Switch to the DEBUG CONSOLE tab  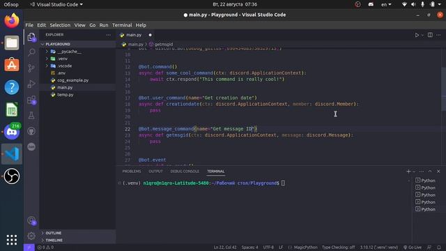click(x=185, y=172)
